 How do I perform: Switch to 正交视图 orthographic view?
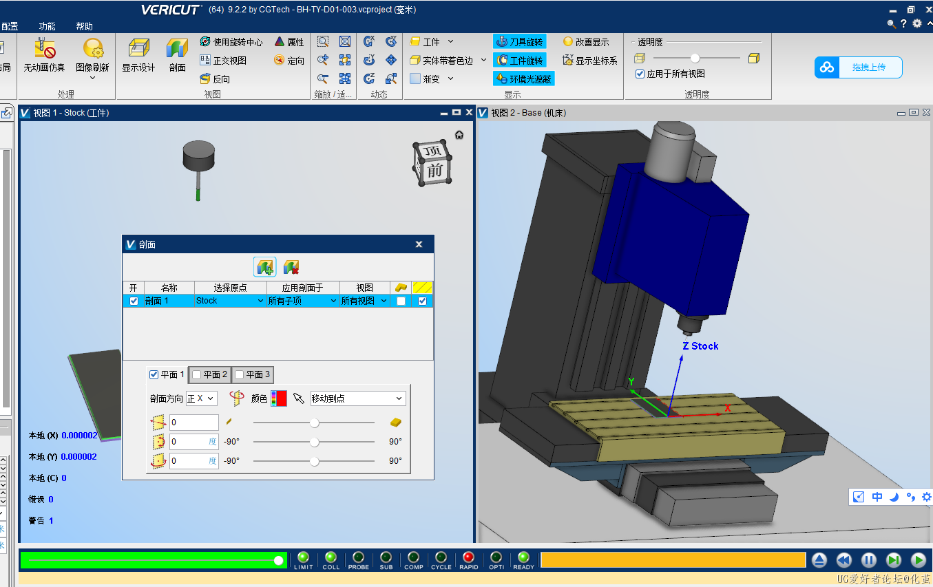(223, 61)
